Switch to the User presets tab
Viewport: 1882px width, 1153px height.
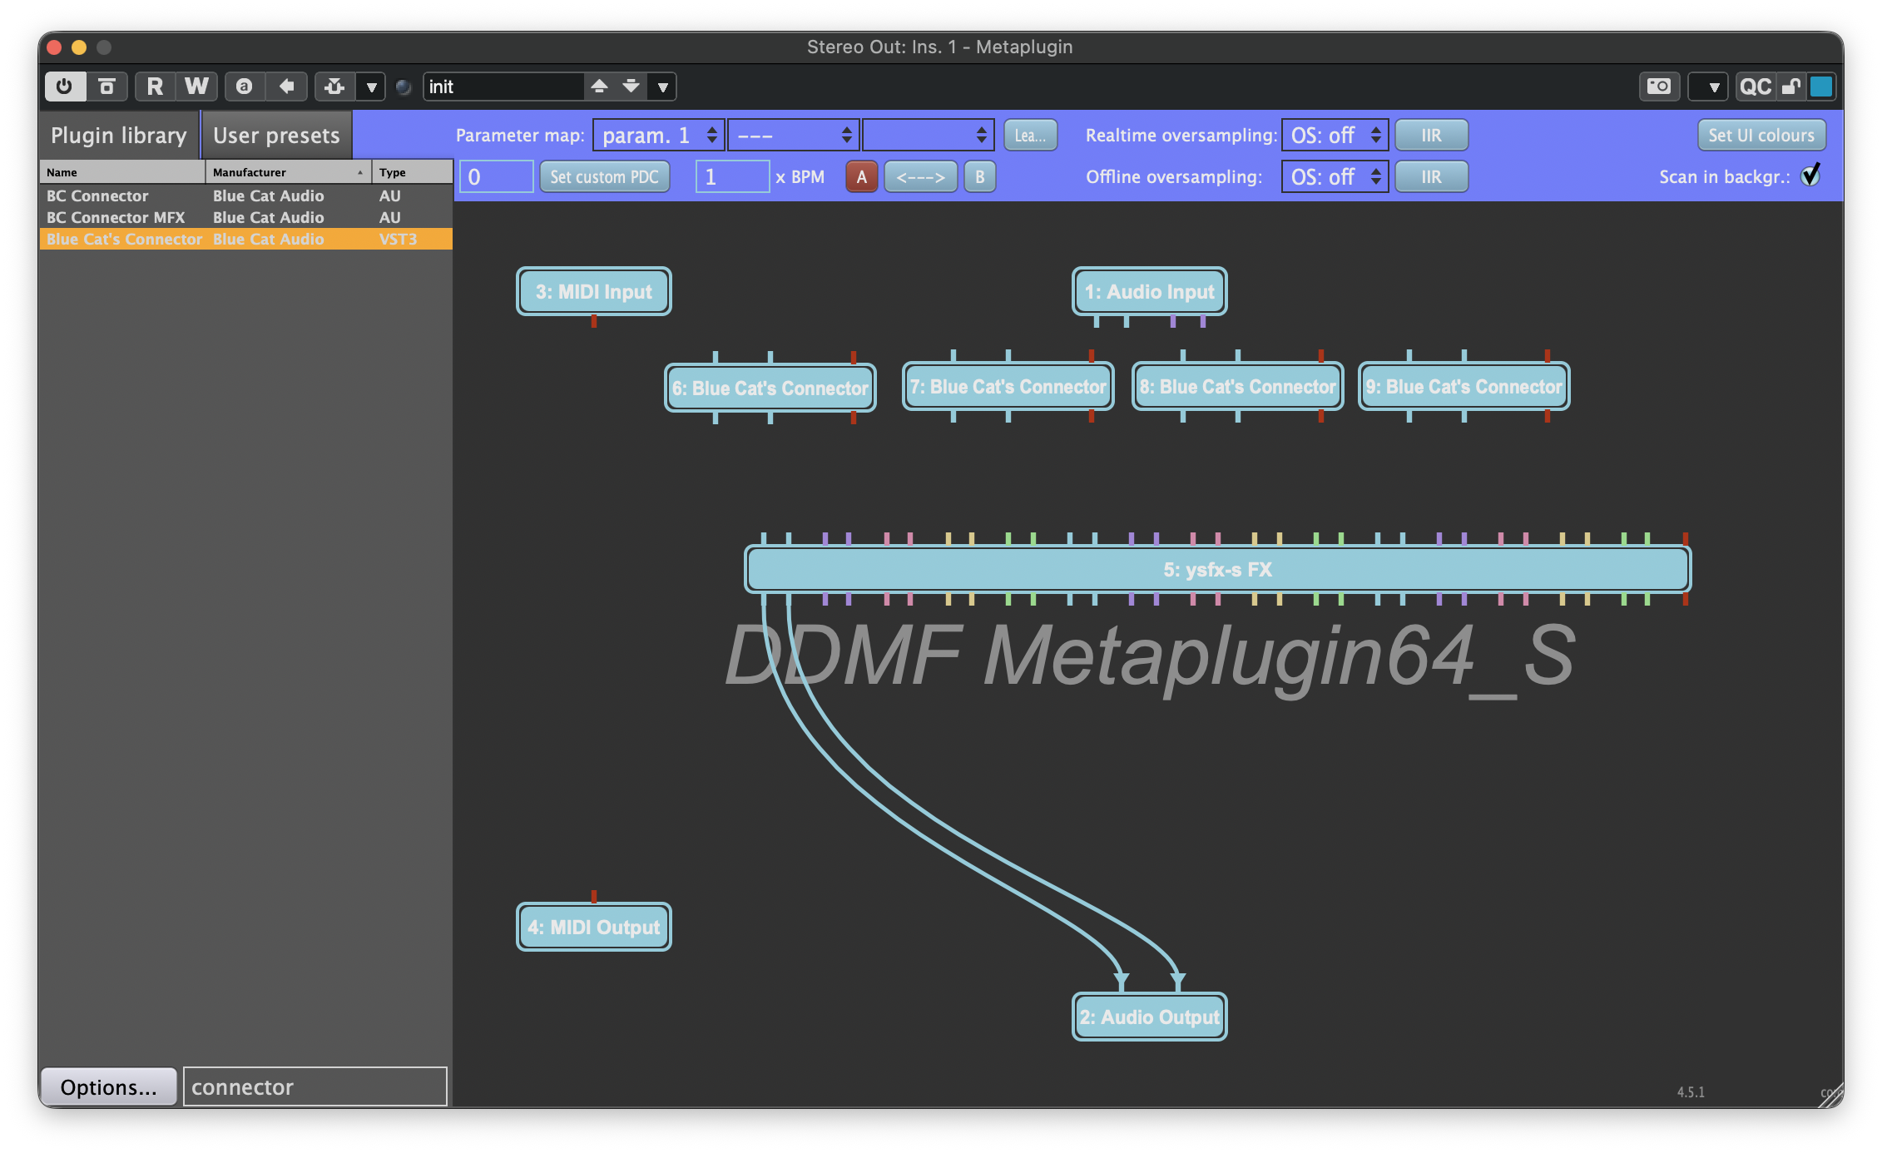point(276,135)
